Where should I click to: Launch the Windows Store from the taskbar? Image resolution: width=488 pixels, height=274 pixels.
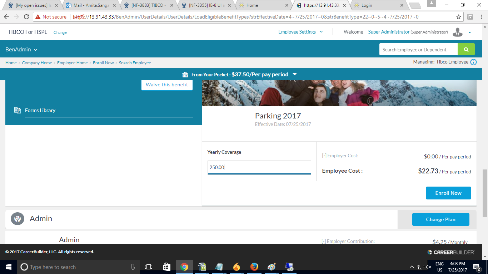pos(166,267)
